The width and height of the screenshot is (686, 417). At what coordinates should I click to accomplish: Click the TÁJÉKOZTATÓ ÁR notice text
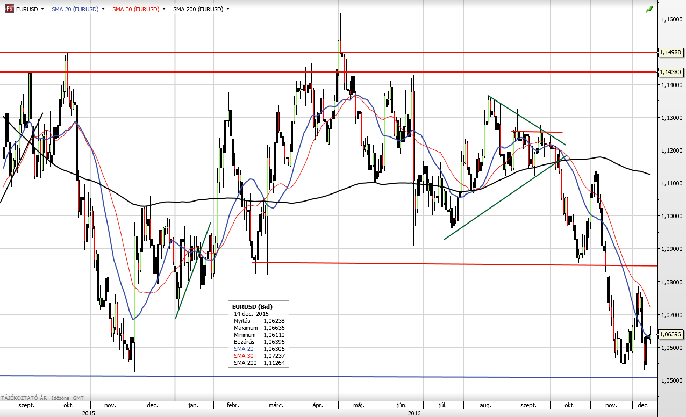click(24, 398)
